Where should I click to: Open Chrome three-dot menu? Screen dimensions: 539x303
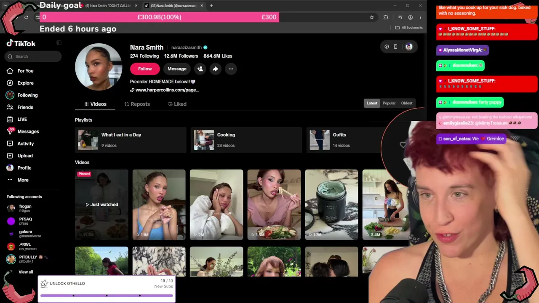tap(420, 17)
